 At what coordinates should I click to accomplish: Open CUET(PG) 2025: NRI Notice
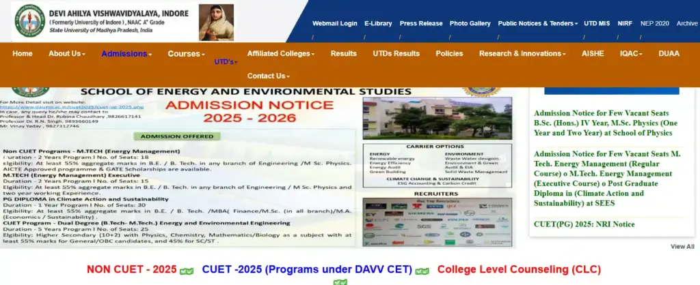click(584, 224)
